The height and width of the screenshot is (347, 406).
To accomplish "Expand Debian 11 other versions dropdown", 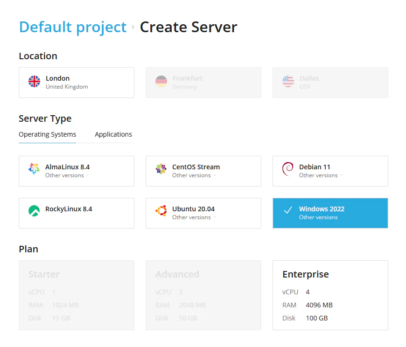I will pos(321,175).
